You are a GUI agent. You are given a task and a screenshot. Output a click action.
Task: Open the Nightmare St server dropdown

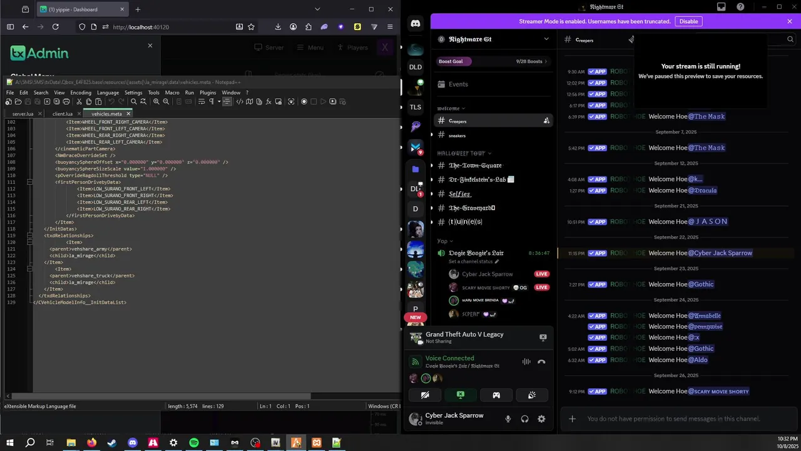coord(546,39)
